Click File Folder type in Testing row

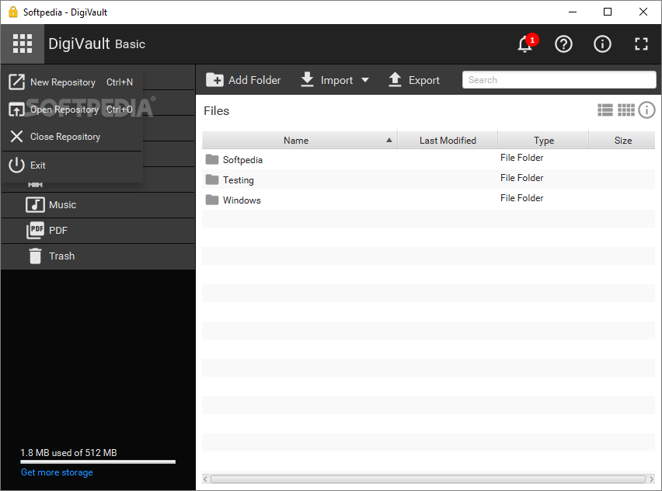point(522,178)
